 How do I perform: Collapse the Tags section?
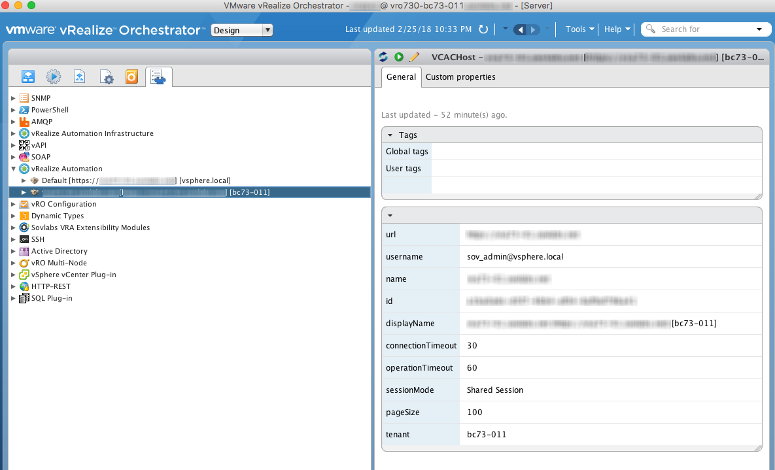click(x=390, y=135)
